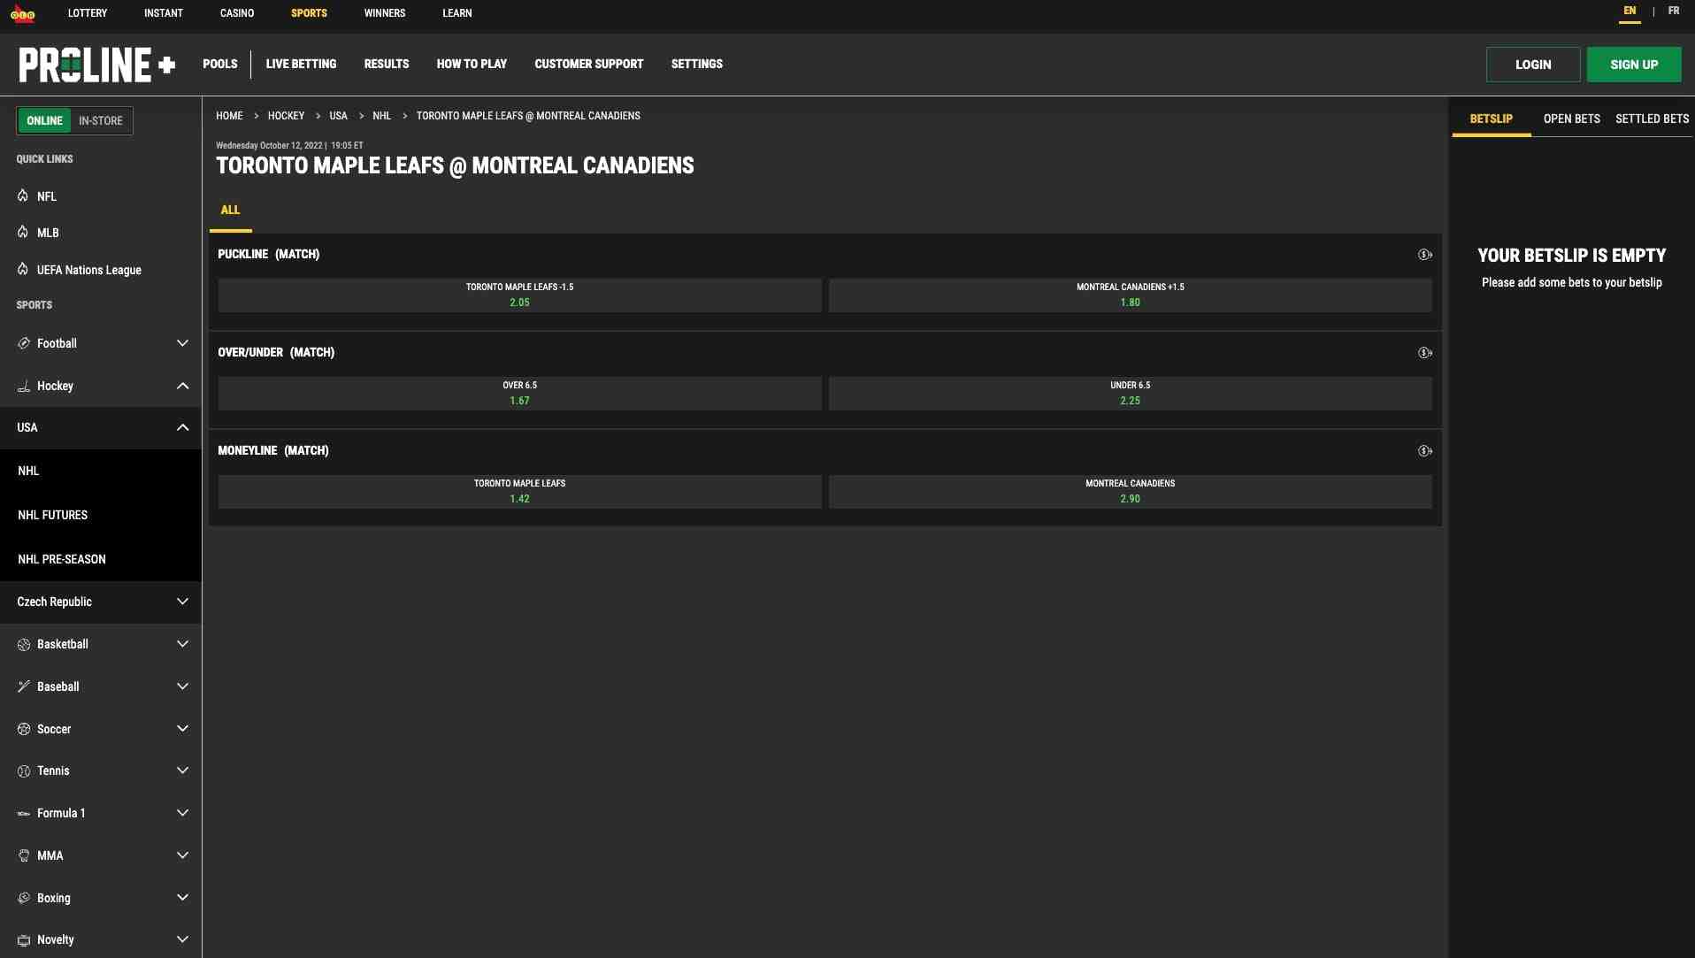Open HOW TO PLAY page
Viewport: 1695px width, 958px height.
click(x=472, y=64)
